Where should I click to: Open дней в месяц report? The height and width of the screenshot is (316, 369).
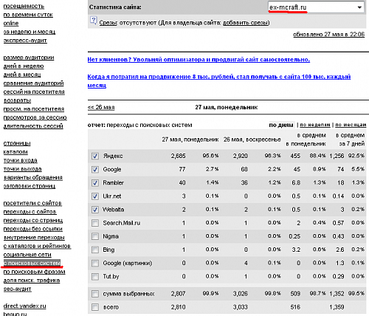click(x=22, y=75)
